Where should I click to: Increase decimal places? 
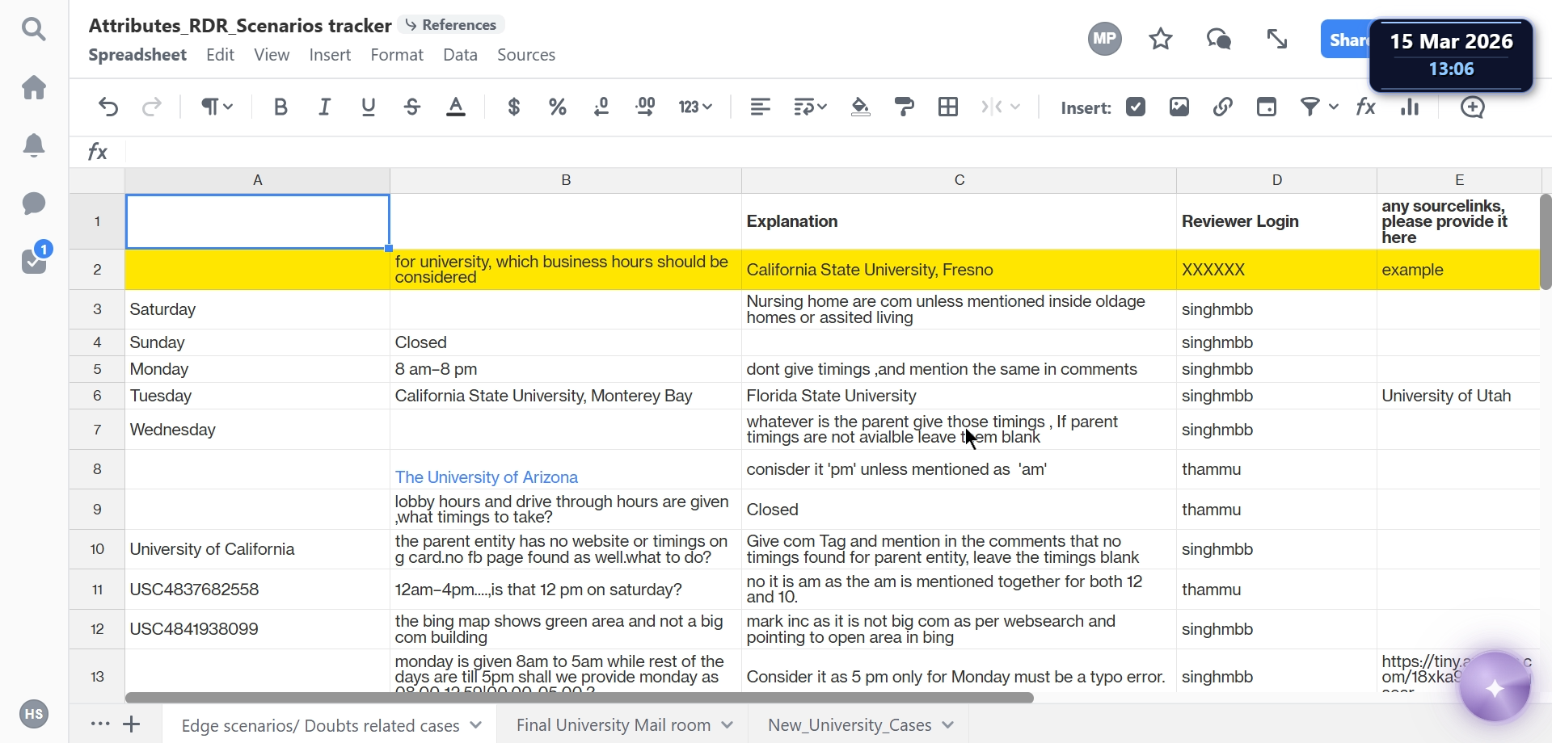click(645, 107)
